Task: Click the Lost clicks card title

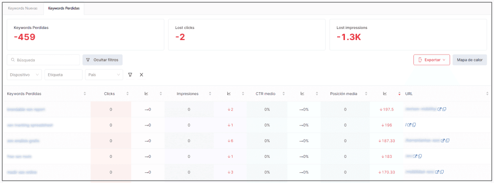Action: click(x=185, y=28)
